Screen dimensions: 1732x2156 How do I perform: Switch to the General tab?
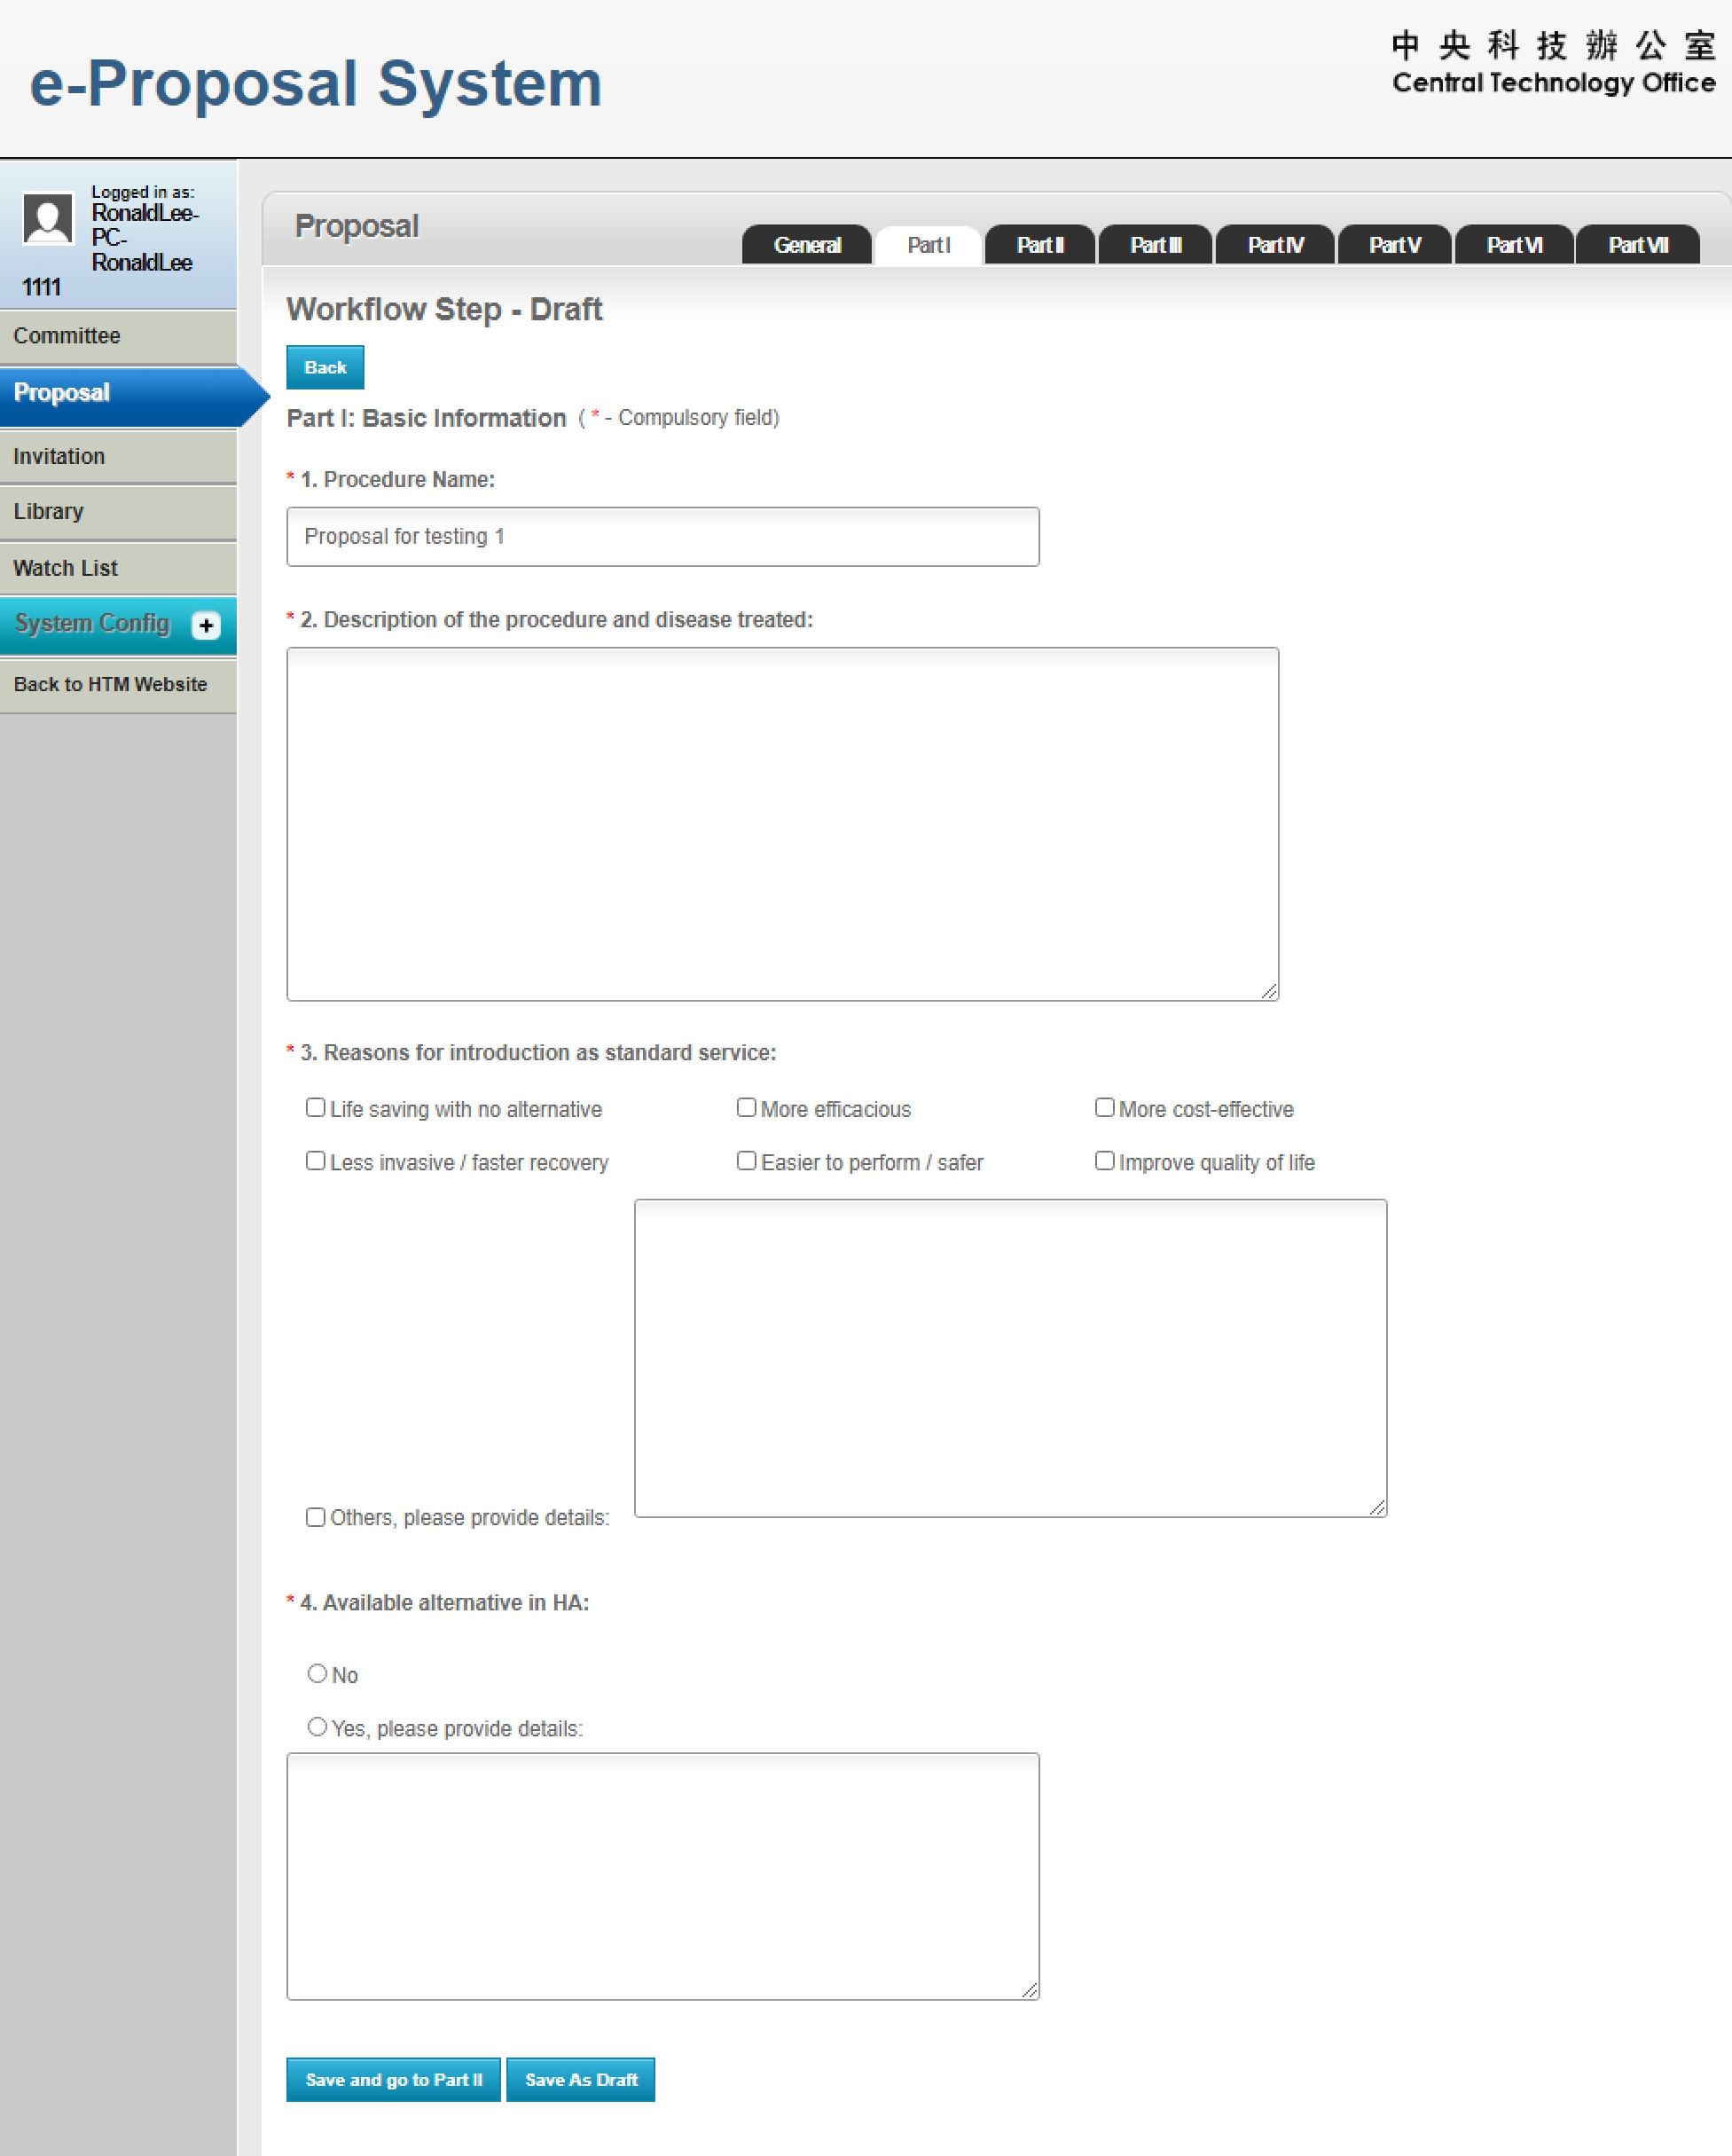[x=806, y=245]
